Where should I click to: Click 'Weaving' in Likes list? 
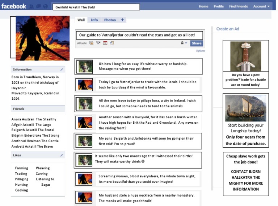43,168
